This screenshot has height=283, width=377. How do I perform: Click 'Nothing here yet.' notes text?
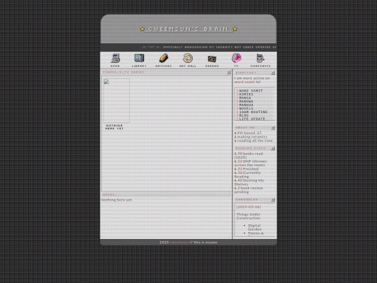[117, 200]
